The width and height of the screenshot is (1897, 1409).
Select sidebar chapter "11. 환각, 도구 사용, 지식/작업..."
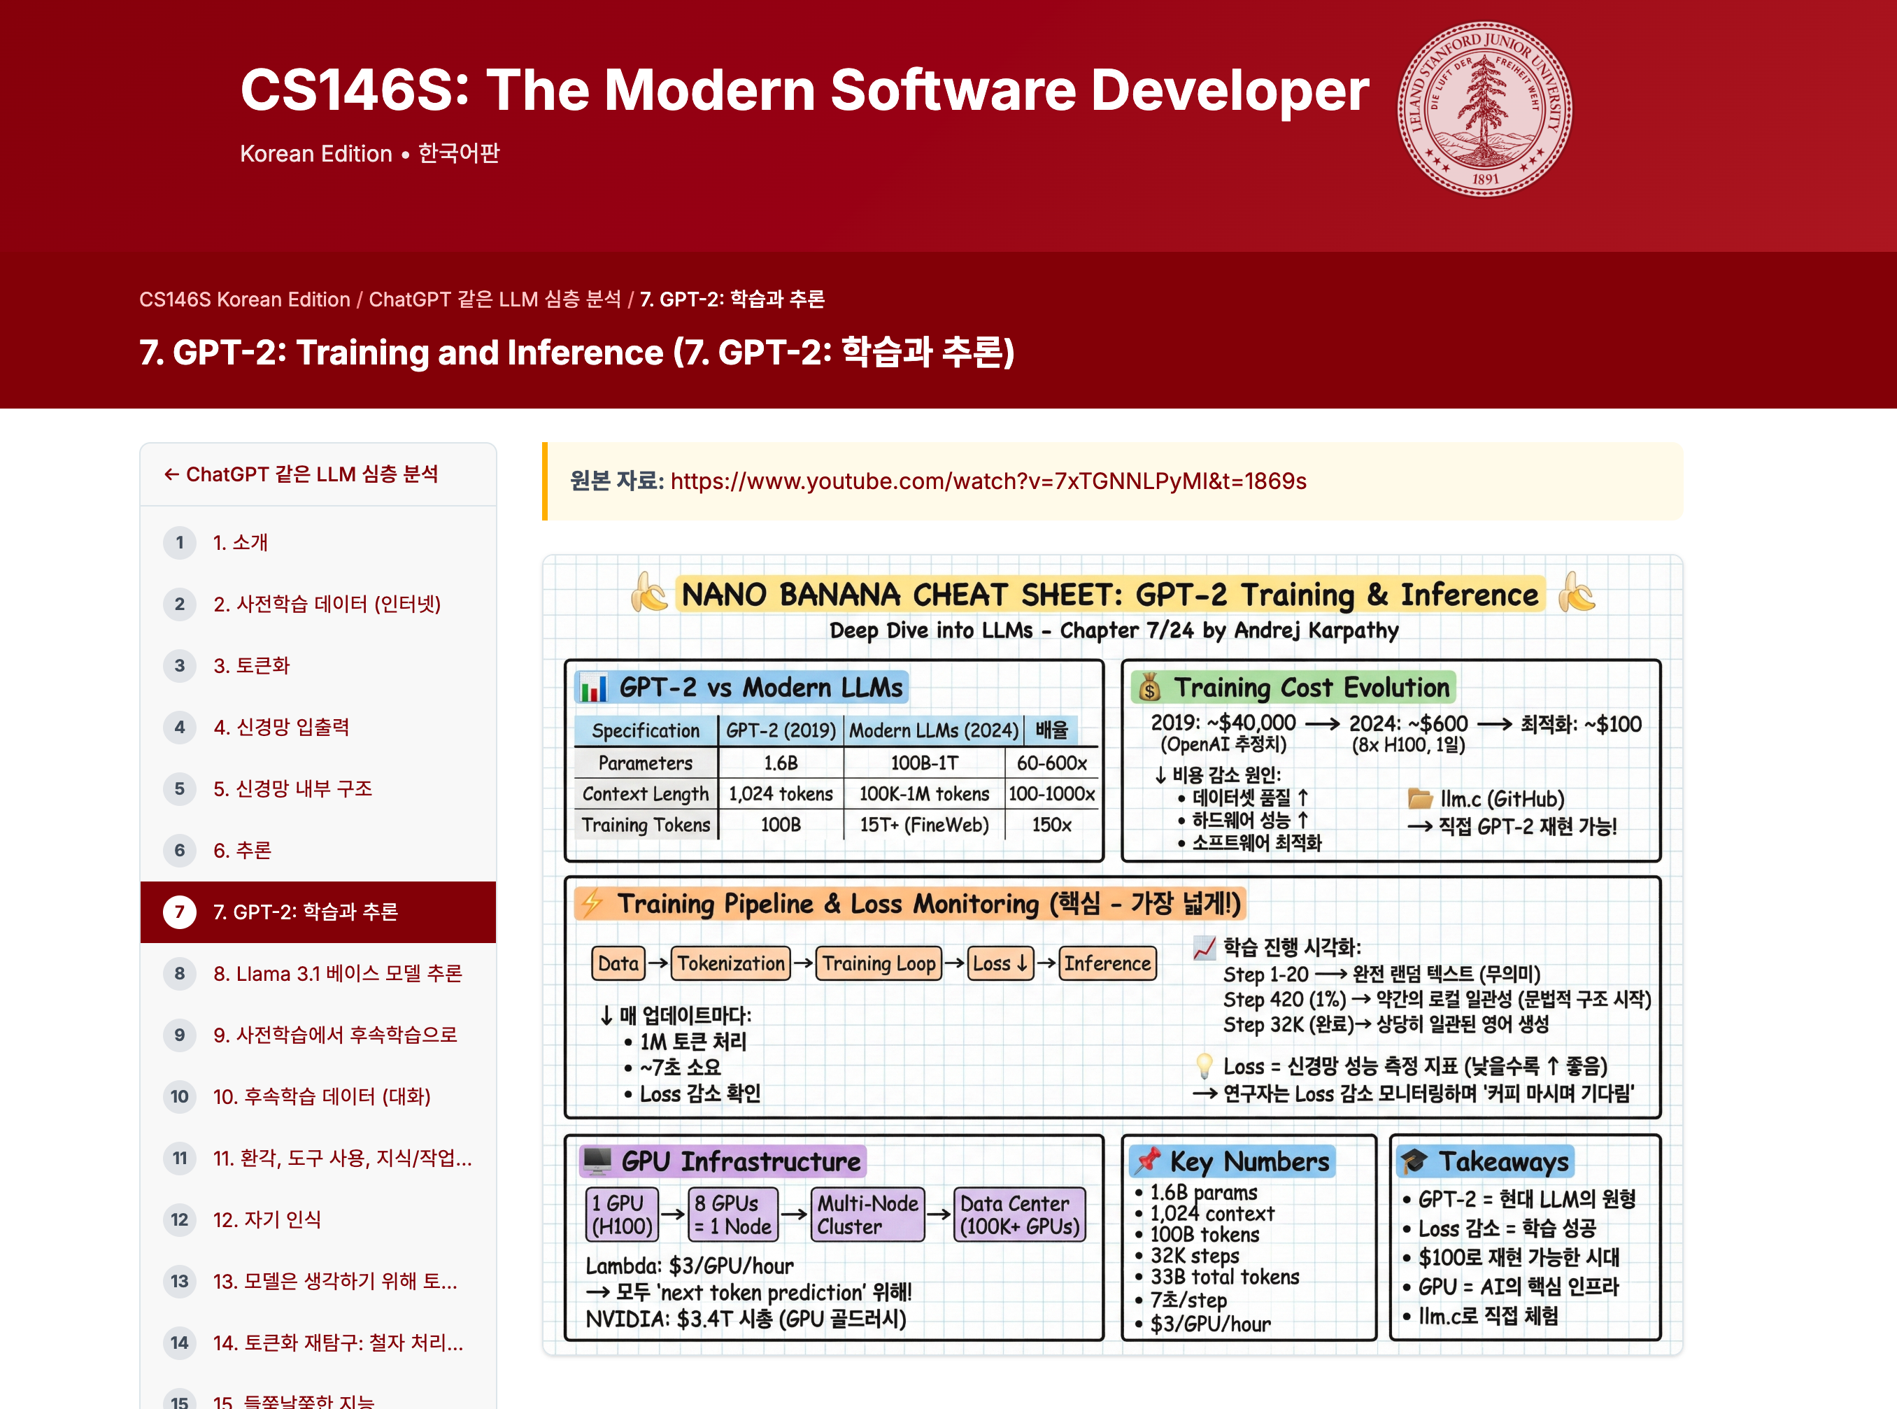pyautogui.click(x=318, y=1159)
